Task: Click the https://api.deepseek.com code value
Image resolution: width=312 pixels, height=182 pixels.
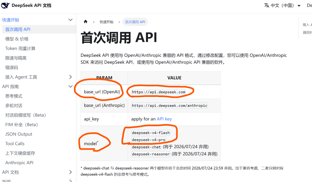Action: coord(159,92)
